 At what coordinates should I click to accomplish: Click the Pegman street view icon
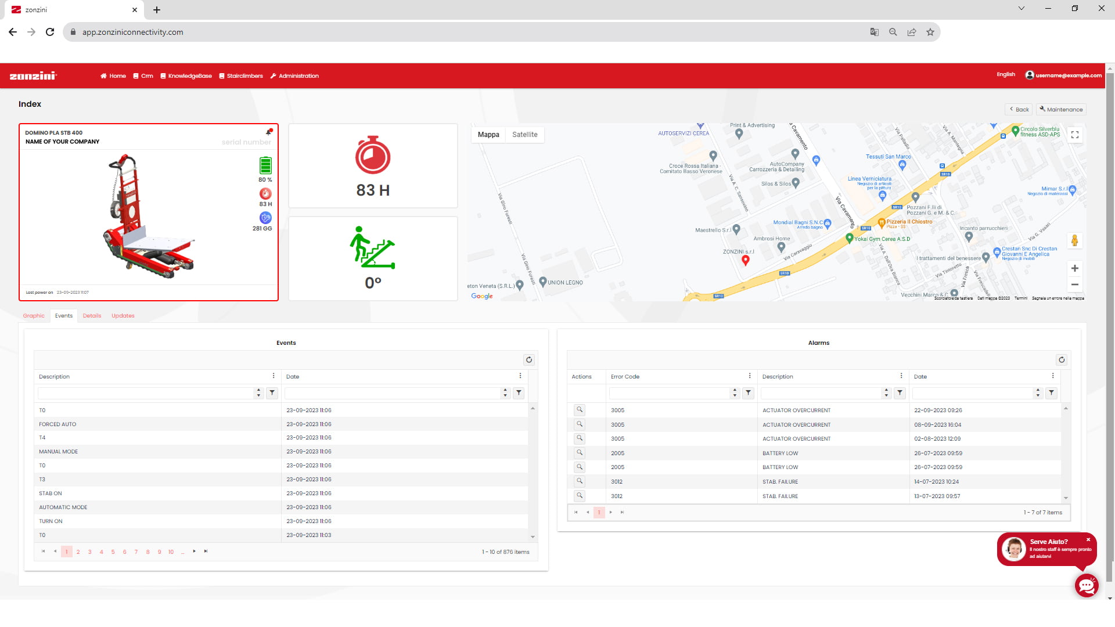[1075, 240]
